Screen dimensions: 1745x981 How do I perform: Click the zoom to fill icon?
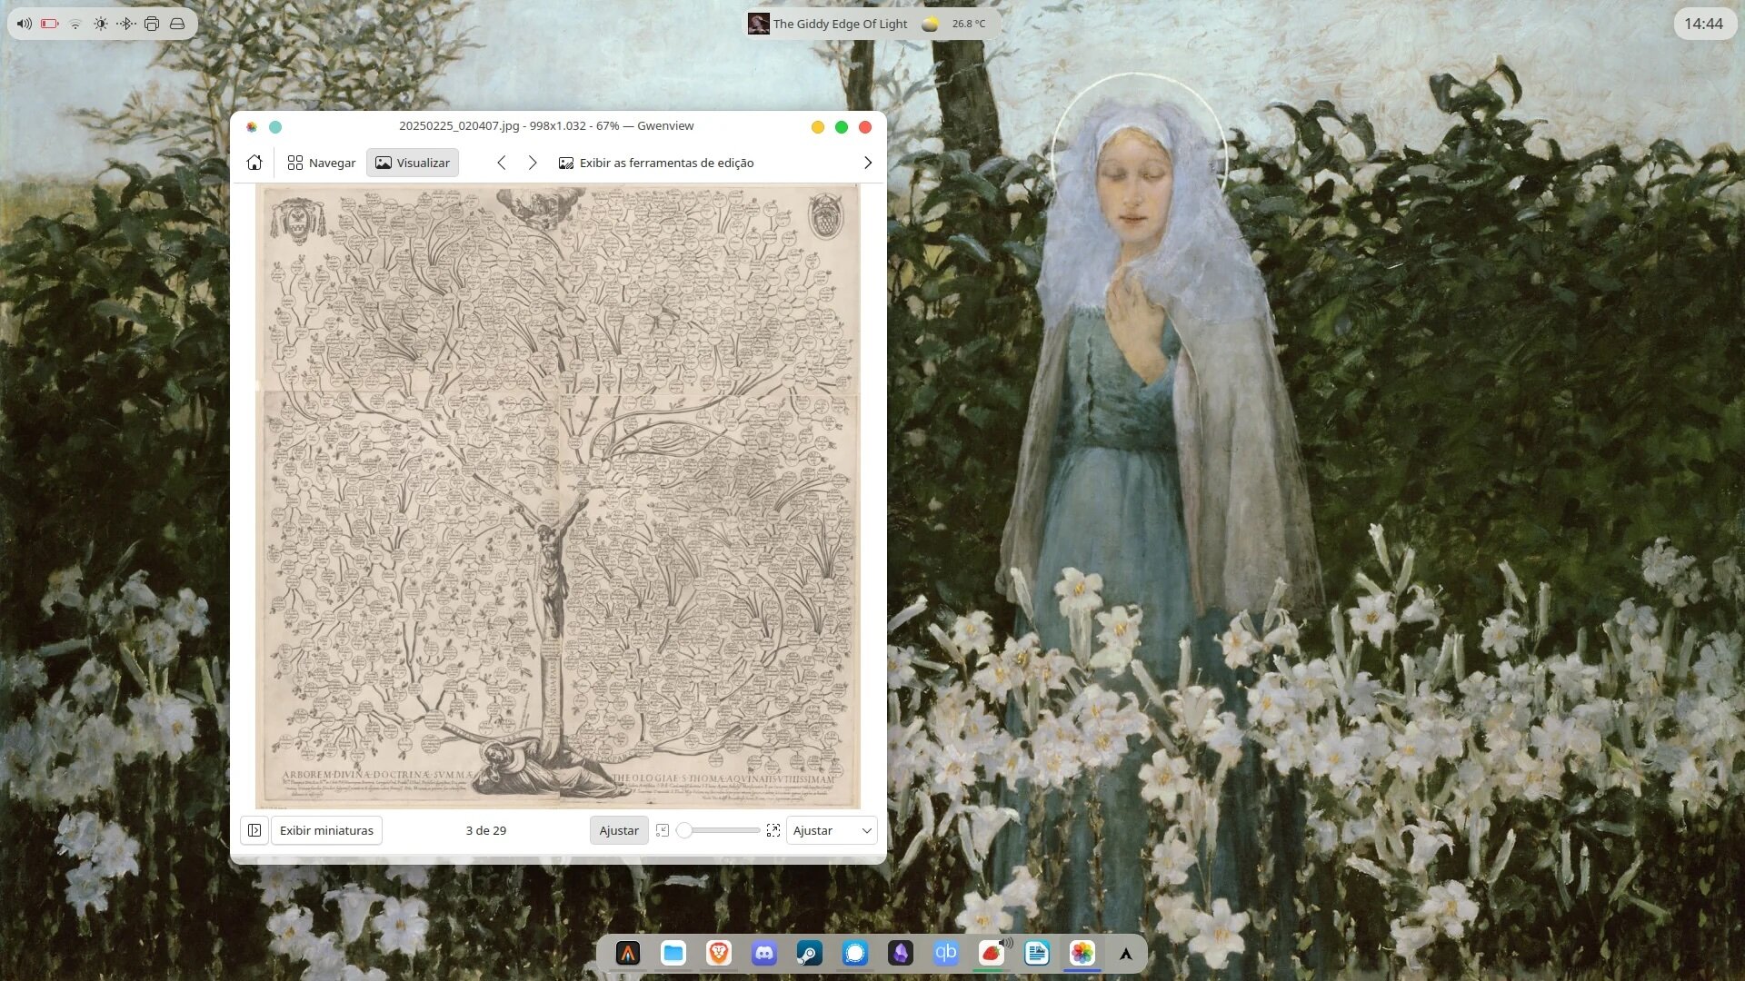click(773, 830)
